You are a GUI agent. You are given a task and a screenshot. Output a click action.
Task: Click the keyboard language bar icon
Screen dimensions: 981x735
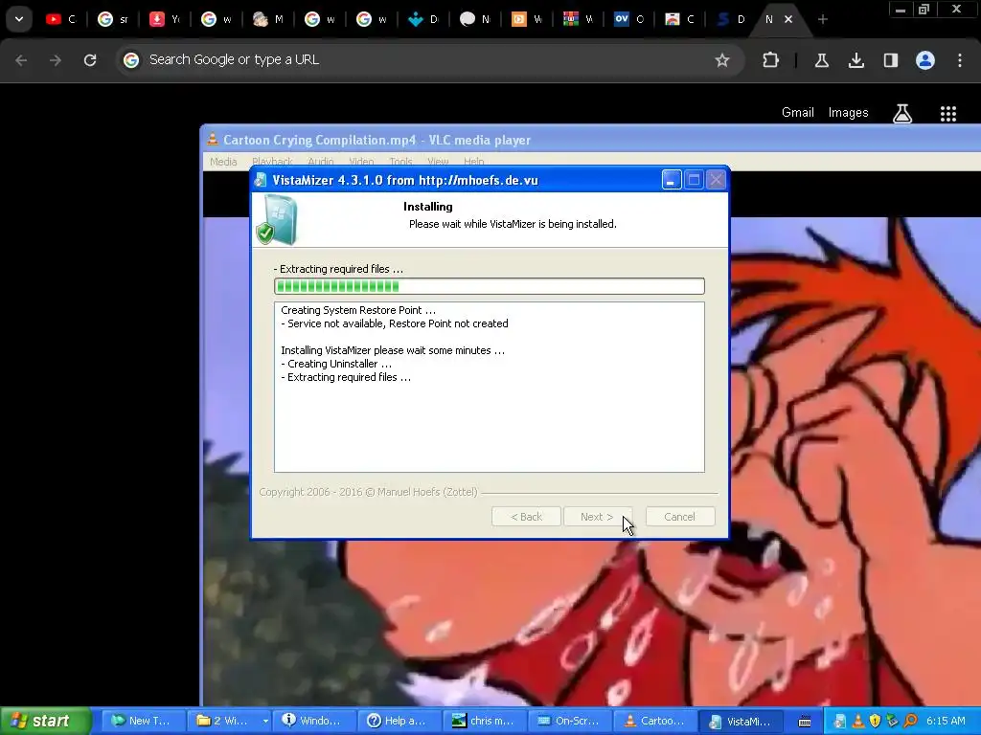tap(805, 722)
